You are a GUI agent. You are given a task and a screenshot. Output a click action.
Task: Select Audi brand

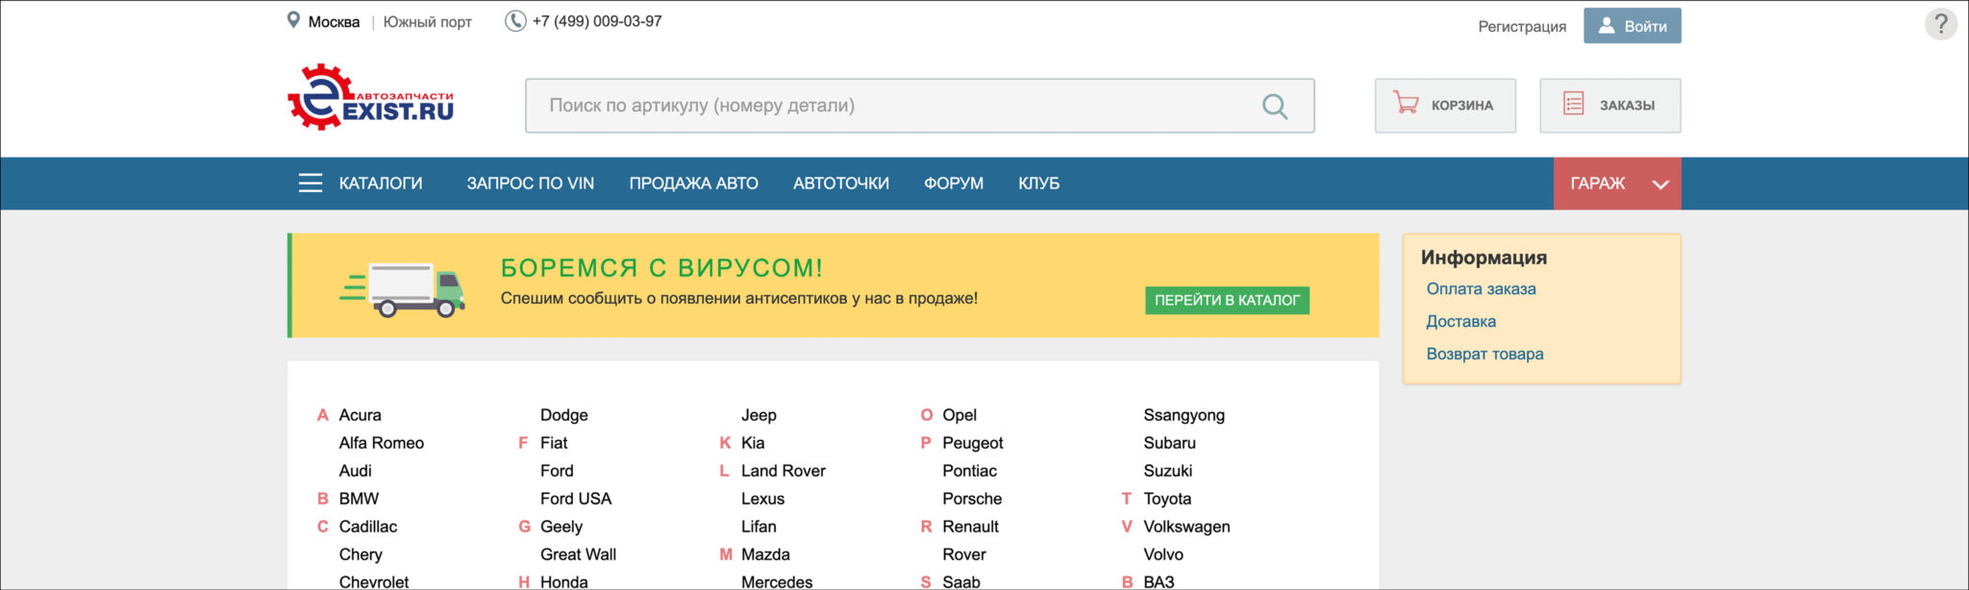pyautogui.click(x=356, y=471)
